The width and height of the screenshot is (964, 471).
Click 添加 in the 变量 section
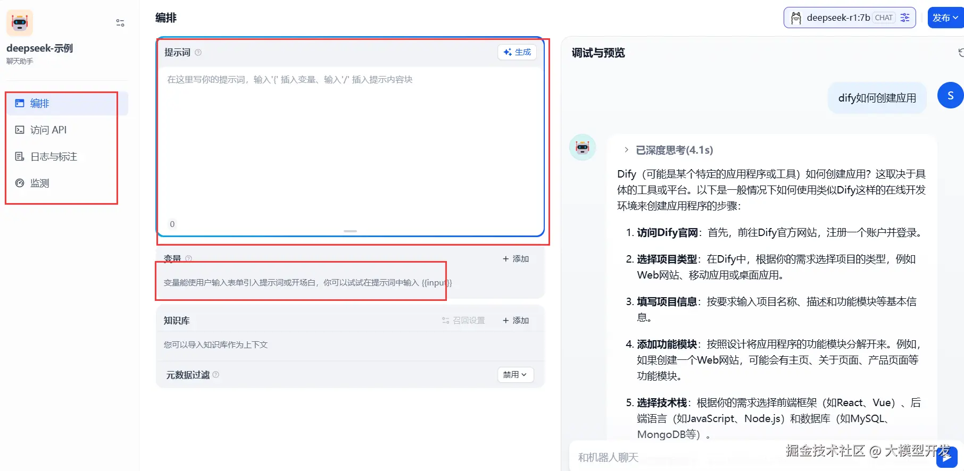click(x=516, y=259)
